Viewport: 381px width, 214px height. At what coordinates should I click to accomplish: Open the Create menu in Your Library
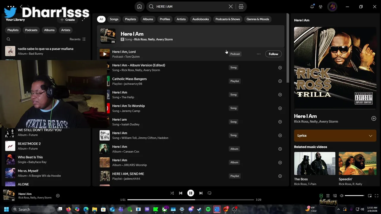pos(68,20)
